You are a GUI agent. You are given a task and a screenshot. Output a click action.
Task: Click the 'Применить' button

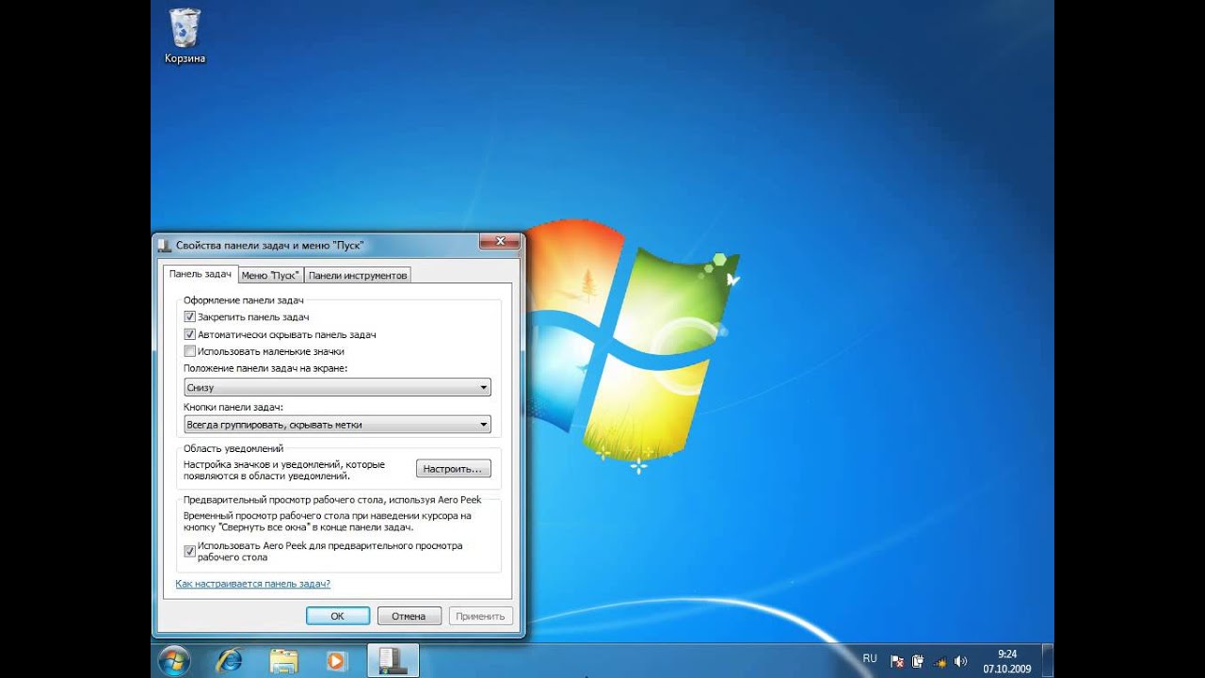click(x=480, y=616)
